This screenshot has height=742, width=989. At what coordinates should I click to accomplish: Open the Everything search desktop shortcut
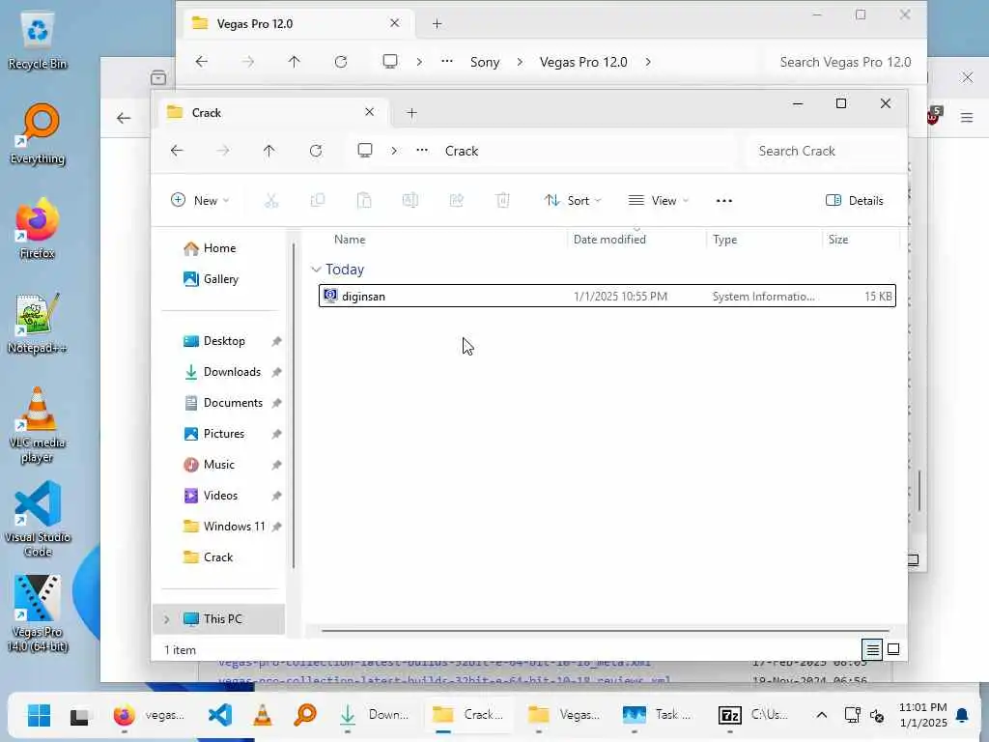tap(38, 133)
